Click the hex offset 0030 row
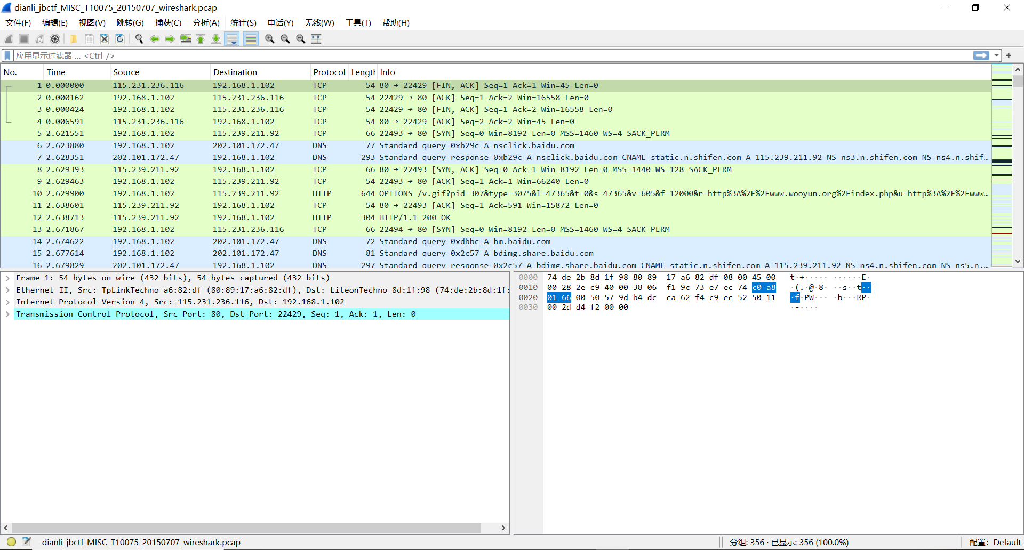1024x550 pixels. [x=528, y=307]
